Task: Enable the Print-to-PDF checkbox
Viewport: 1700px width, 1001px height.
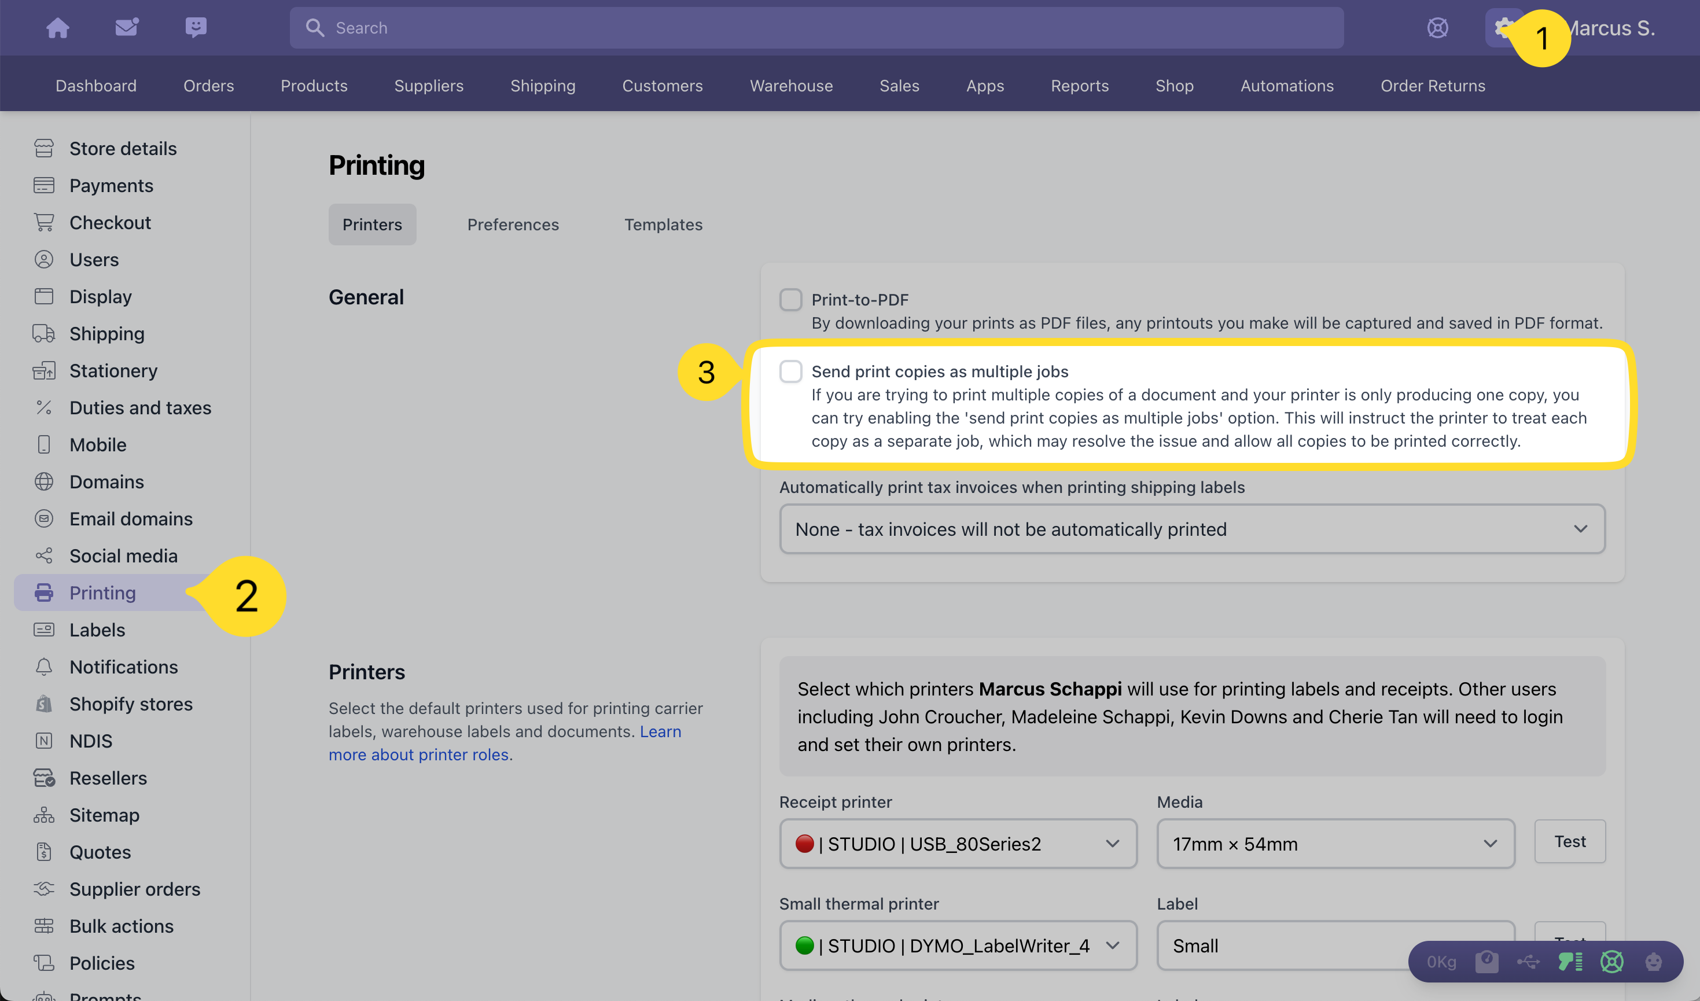Action: [x=790, y=300]
